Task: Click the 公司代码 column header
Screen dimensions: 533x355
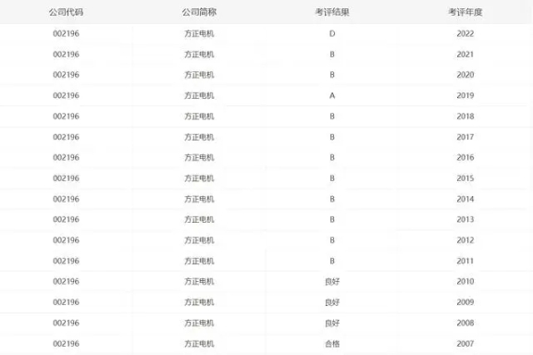Action: coord(66,12)
